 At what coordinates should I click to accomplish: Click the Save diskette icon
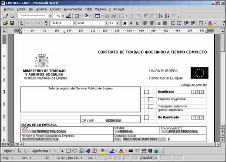(12, 23)
